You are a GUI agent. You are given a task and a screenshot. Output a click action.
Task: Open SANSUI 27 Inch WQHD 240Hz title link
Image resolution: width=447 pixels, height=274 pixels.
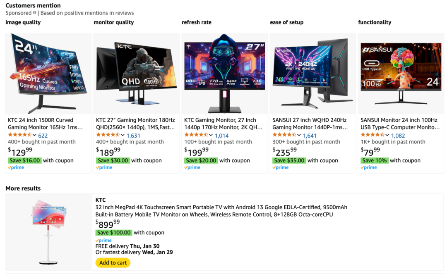click(310, 124)
